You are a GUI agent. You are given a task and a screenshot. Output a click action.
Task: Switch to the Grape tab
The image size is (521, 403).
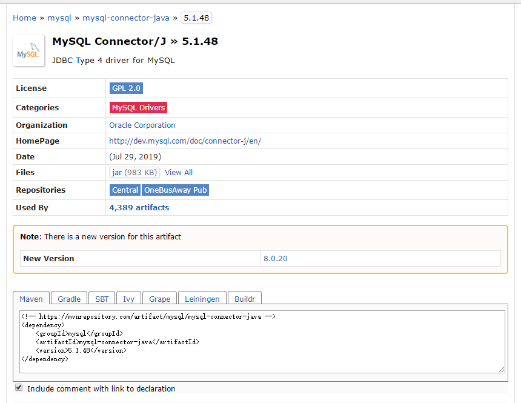click(159, 298)
